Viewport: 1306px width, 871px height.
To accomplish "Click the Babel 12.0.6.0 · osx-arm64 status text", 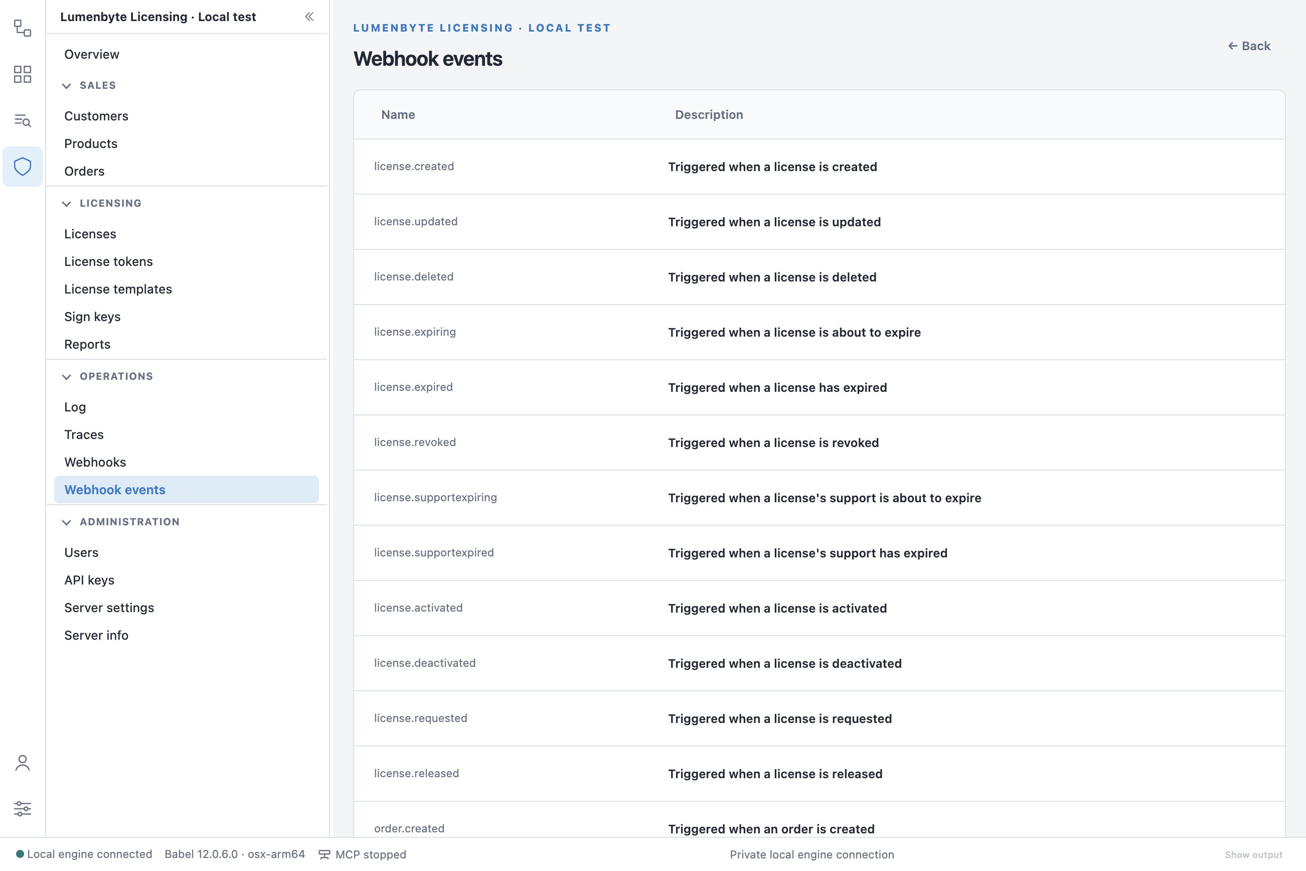I will click(x=234, y=854).
